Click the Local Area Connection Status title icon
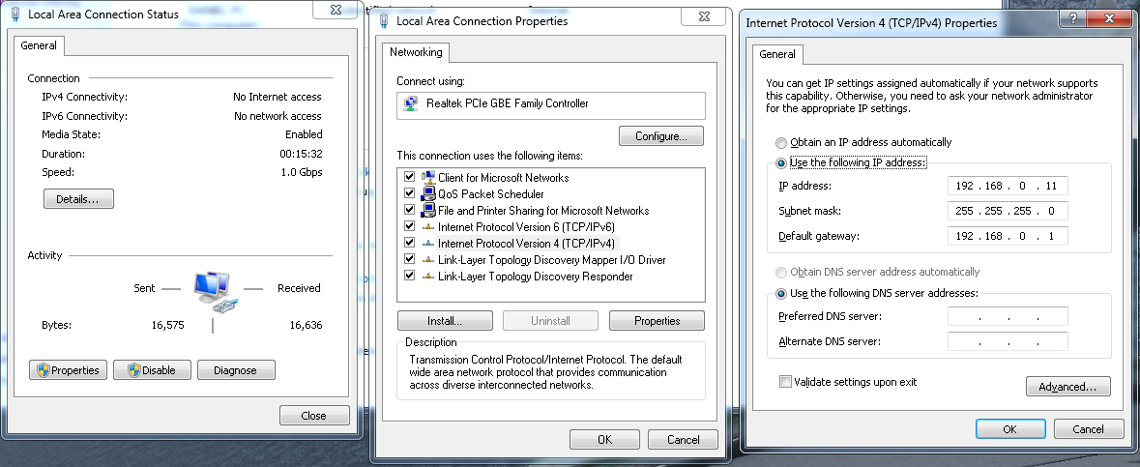 coord(16,15)
